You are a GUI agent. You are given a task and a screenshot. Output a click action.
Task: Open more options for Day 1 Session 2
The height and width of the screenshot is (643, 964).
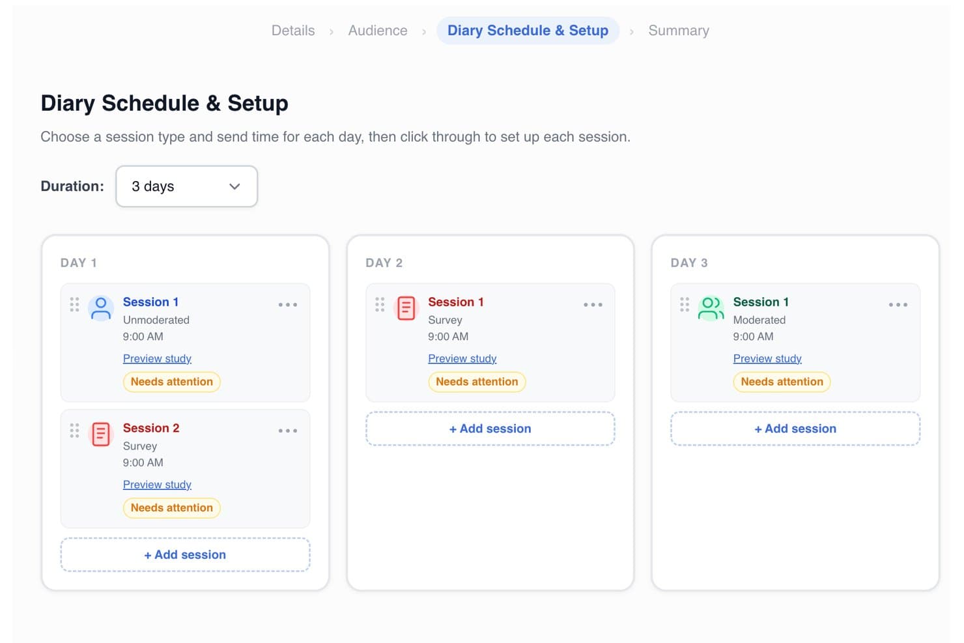point(288,431)
